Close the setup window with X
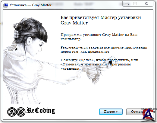Viewport: 157px width, 123px height. 146,4
